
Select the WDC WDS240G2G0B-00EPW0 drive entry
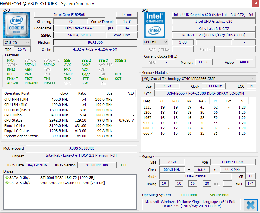pyautogui.click(x=72, y=183)
